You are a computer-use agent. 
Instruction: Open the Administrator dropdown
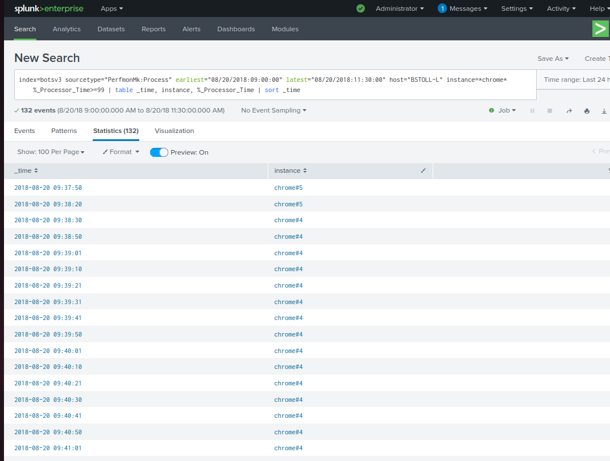click(400, 9)
